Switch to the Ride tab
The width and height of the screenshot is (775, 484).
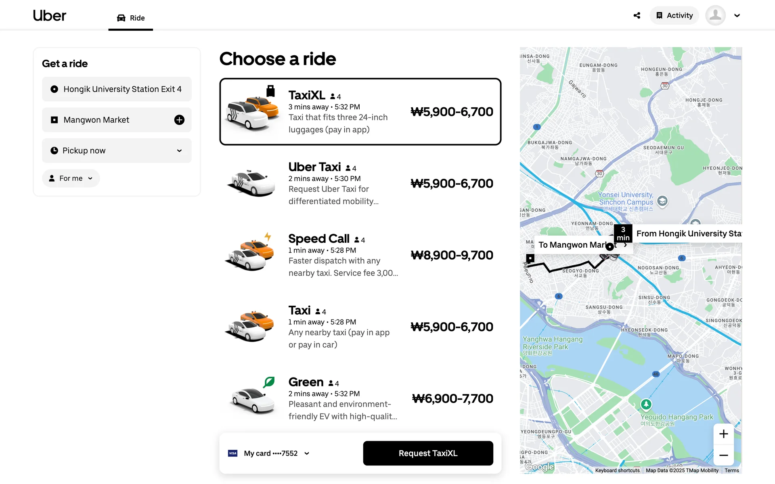(x=131, y=18)
